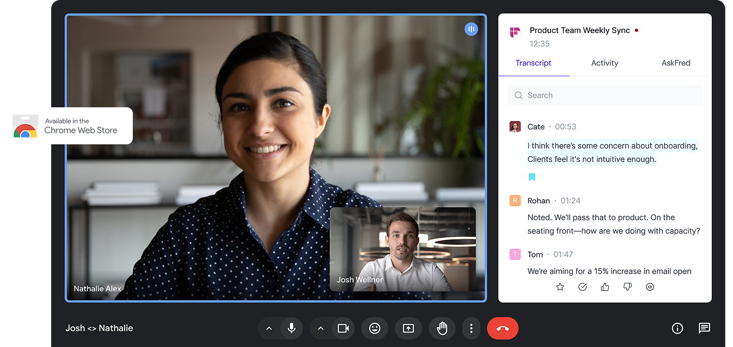This screenshot has height=347, width=733.
Task: End the call with red hang-up button
Action: coord(502,328)
